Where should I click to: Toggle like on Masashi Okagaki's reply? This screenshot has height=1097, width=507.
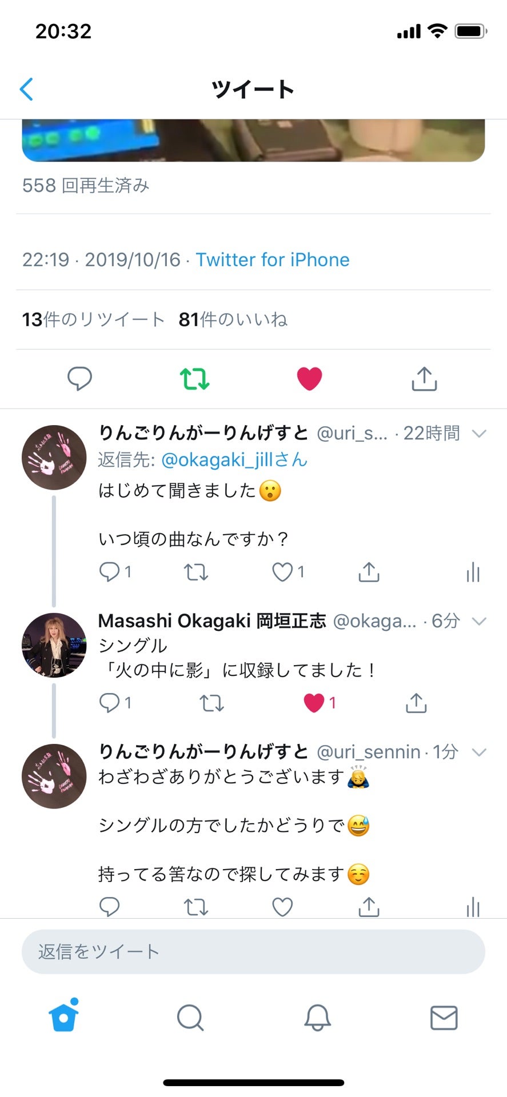[x=314, y=703]
